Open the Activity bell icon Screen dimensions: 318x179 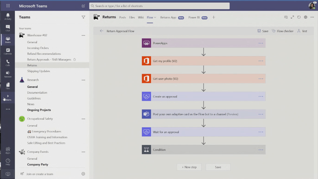pos(8,16)
